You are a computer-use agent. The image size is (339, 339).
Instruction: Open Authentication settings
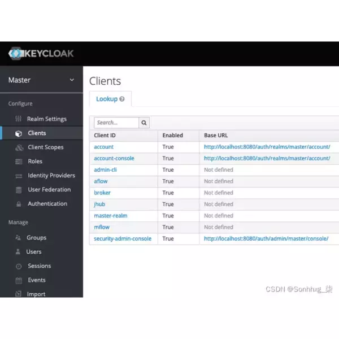[x=47, y=203]
